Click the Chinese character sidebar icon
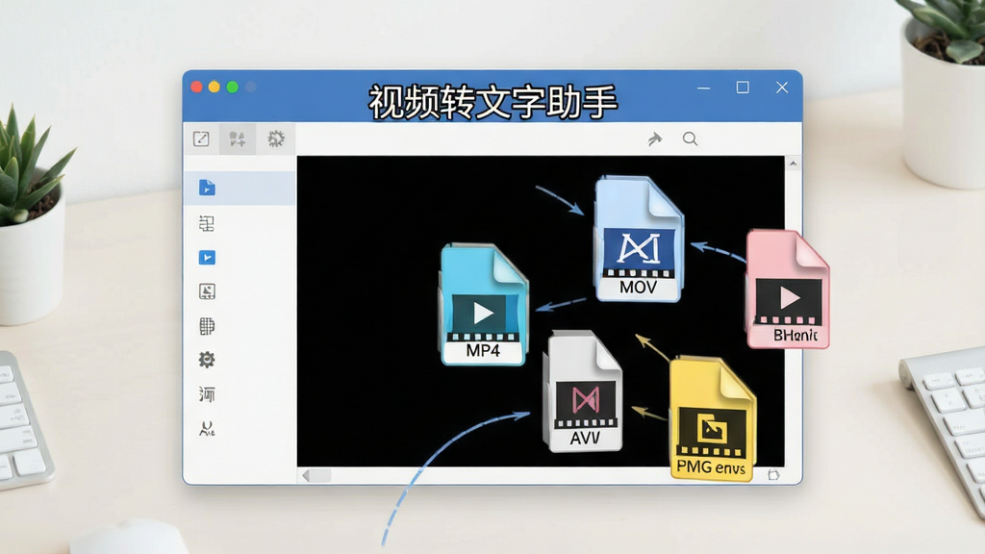This screenshot has width=985, height=554. 207,393
